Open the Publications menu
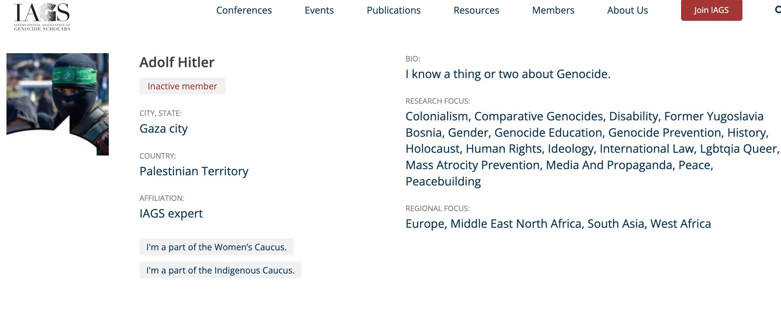Screen dimensions: 781x311 tap(394, 10)
